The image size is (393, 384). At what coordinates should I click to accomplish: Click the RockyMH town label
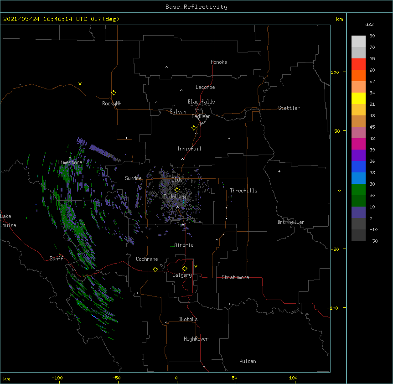pyautogui.click(x=112, y=104)
